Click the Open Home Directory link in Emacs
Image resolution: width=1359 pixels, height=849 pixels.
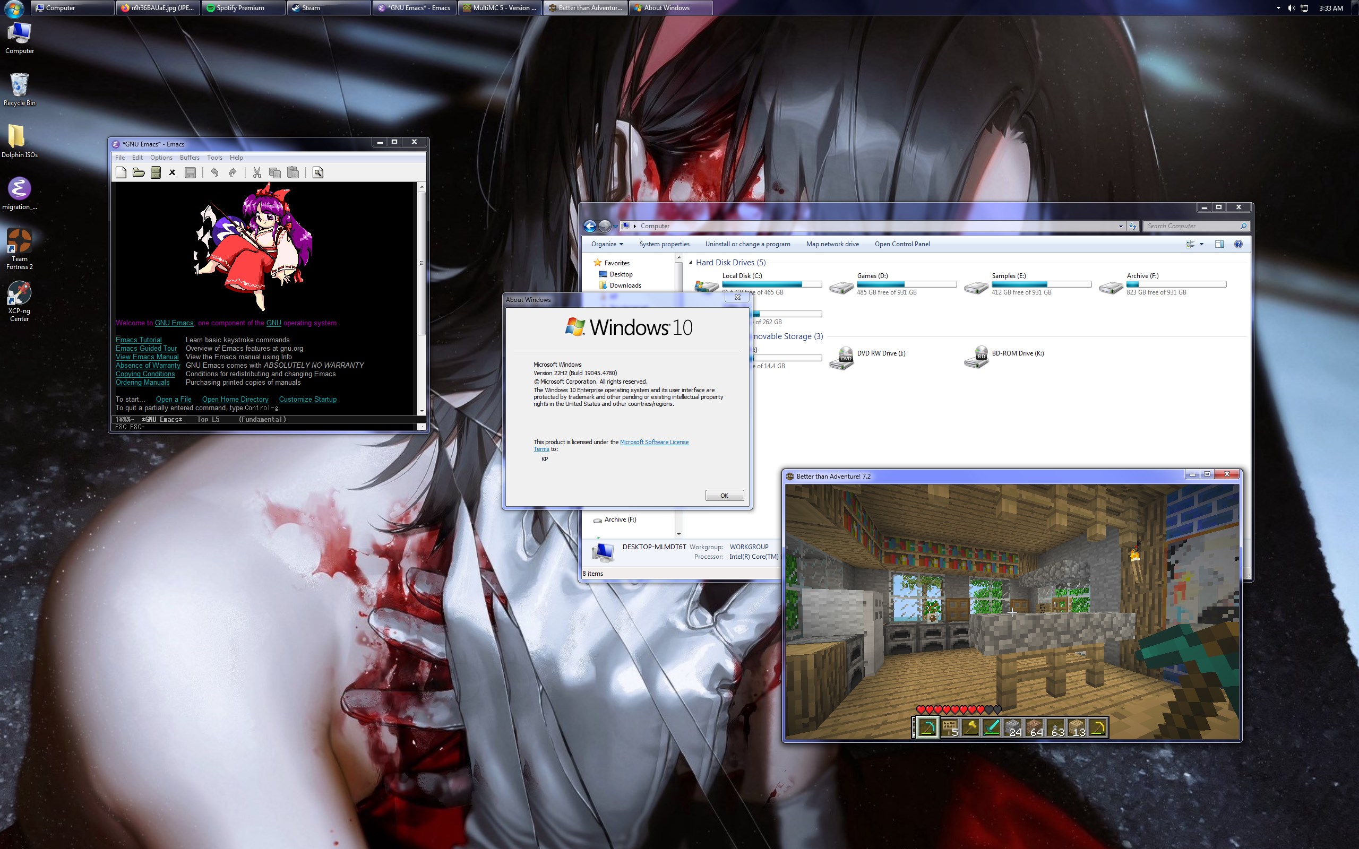(235, 399)
